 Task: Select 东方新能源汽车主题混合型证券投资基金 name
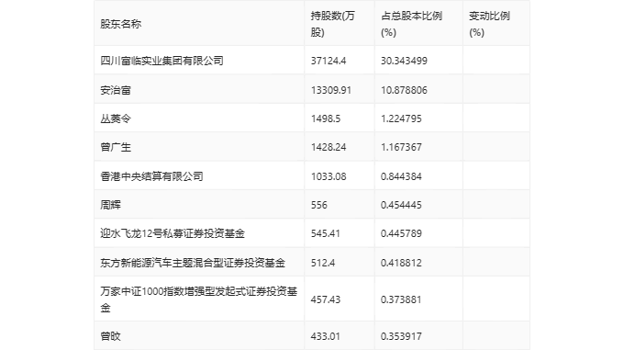coord(193,263)
